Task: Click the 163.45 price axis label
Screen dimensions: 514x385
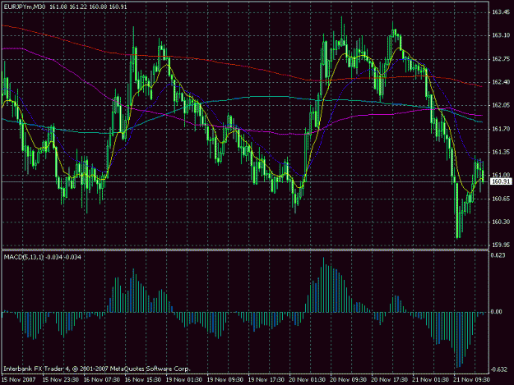Action: coord(499,12)
